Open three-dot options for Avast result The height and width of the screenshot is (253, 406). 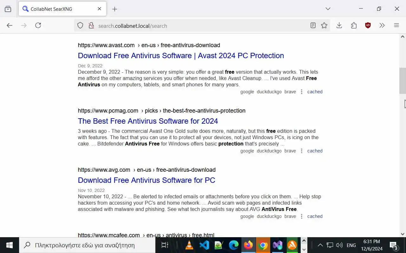(x=302, y=92)
